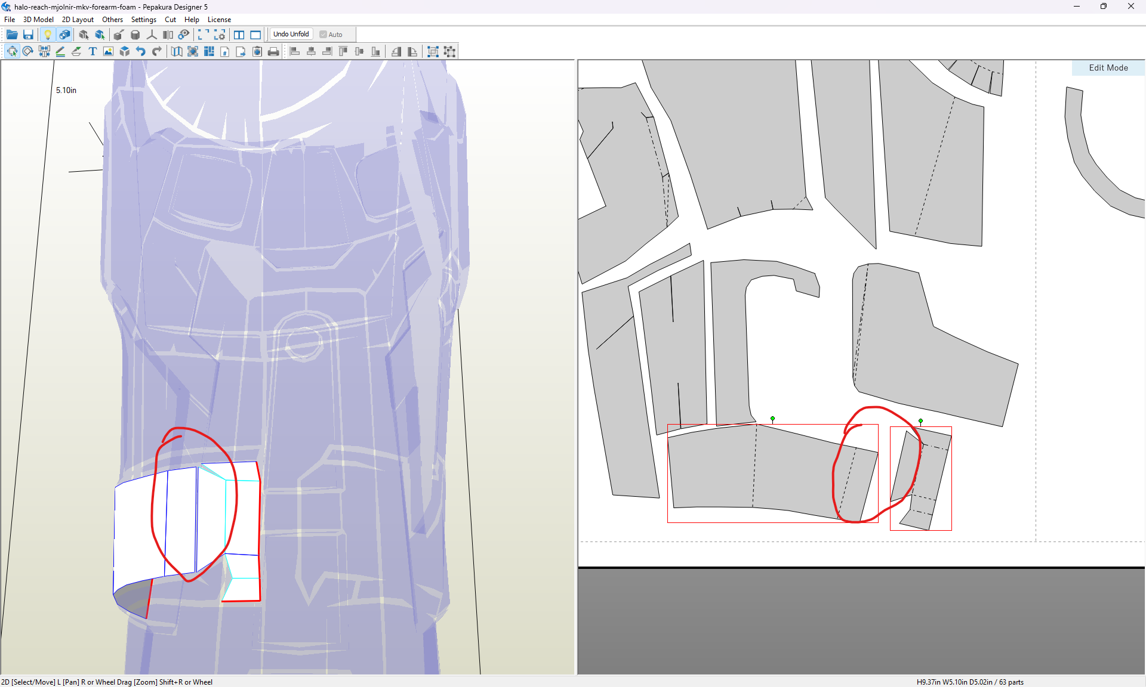Click the cube with knife cut tool
1146x687 pixels.
click(x=119, y=35)
